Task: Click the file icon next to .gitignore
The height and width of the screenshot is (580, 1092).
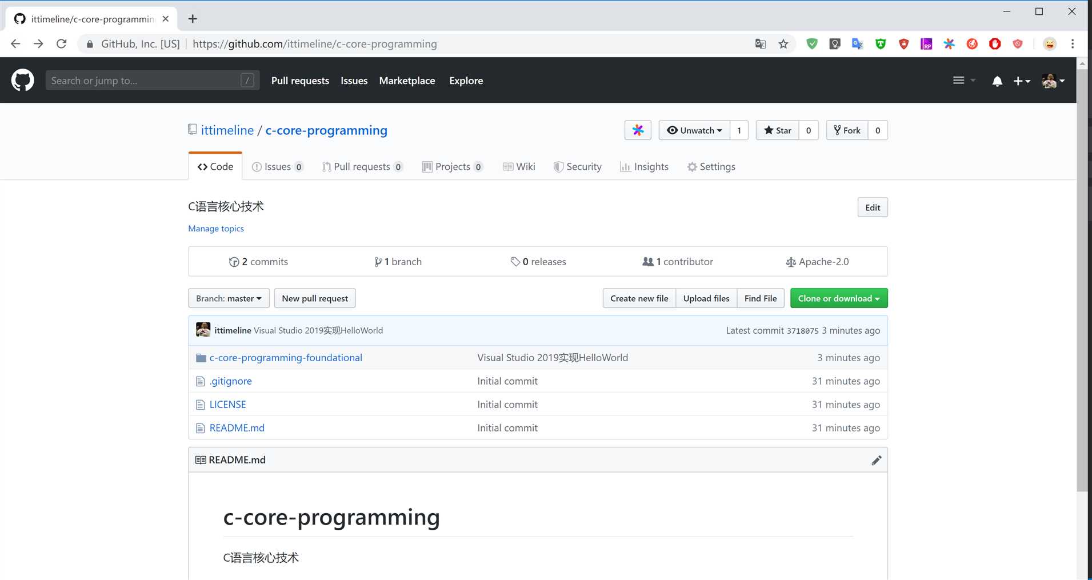Action: pyautogui.click(x=201, y=381)
